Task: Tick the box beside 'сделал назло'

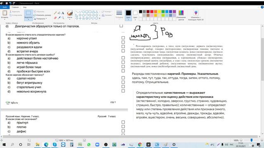Action: click(x=123, y=78)
